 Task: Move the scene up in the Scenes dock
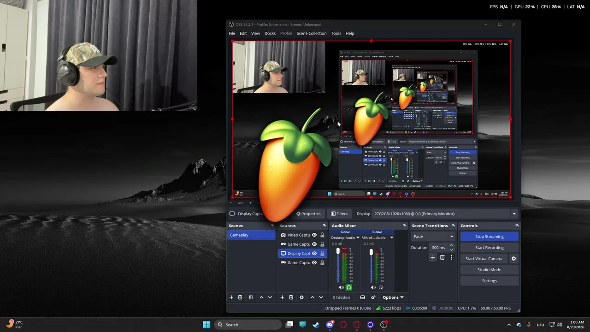(261, 297)
